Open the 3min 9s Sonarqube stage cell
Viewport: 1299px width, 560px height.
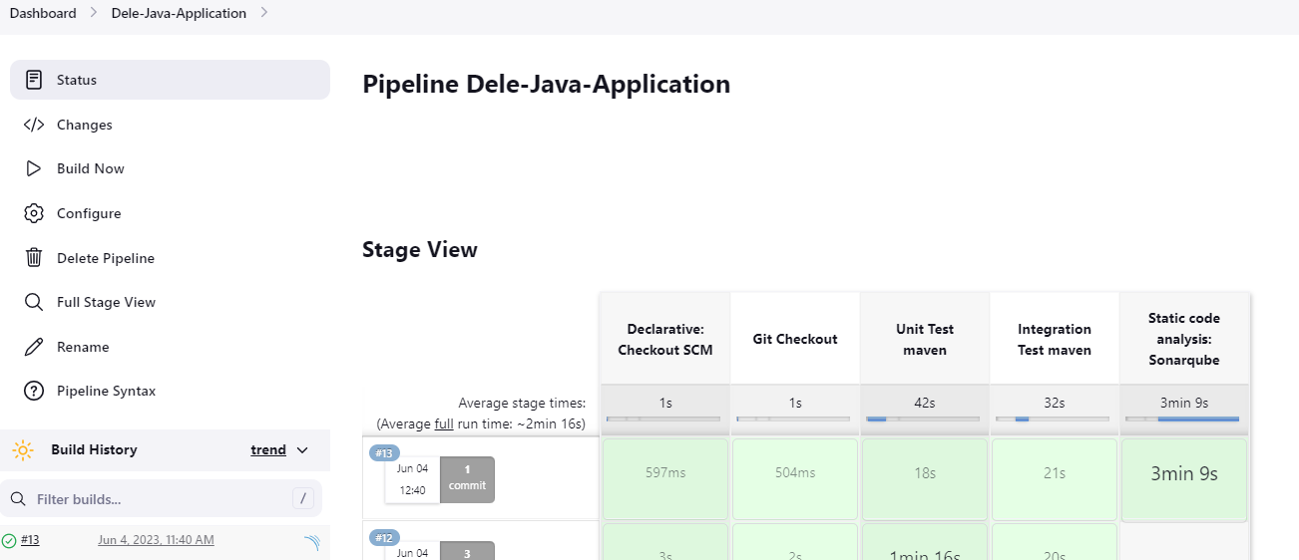point(1183,479)
